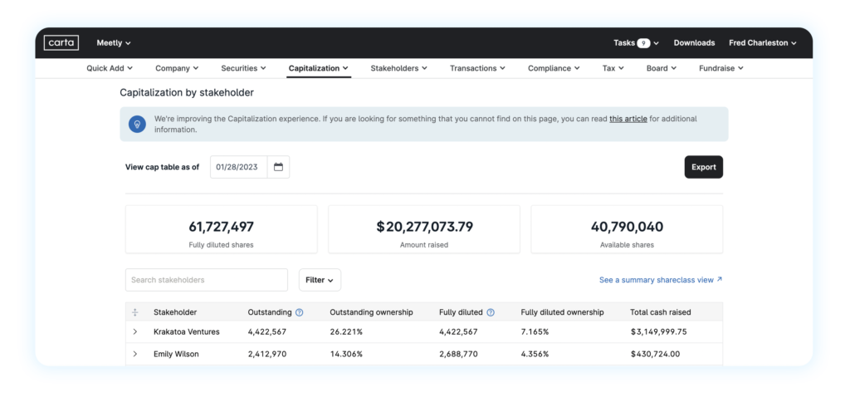The height and width of the screenshot is (402, 850).
Task: Click the Carta logo
Action: tap(61, 43)
